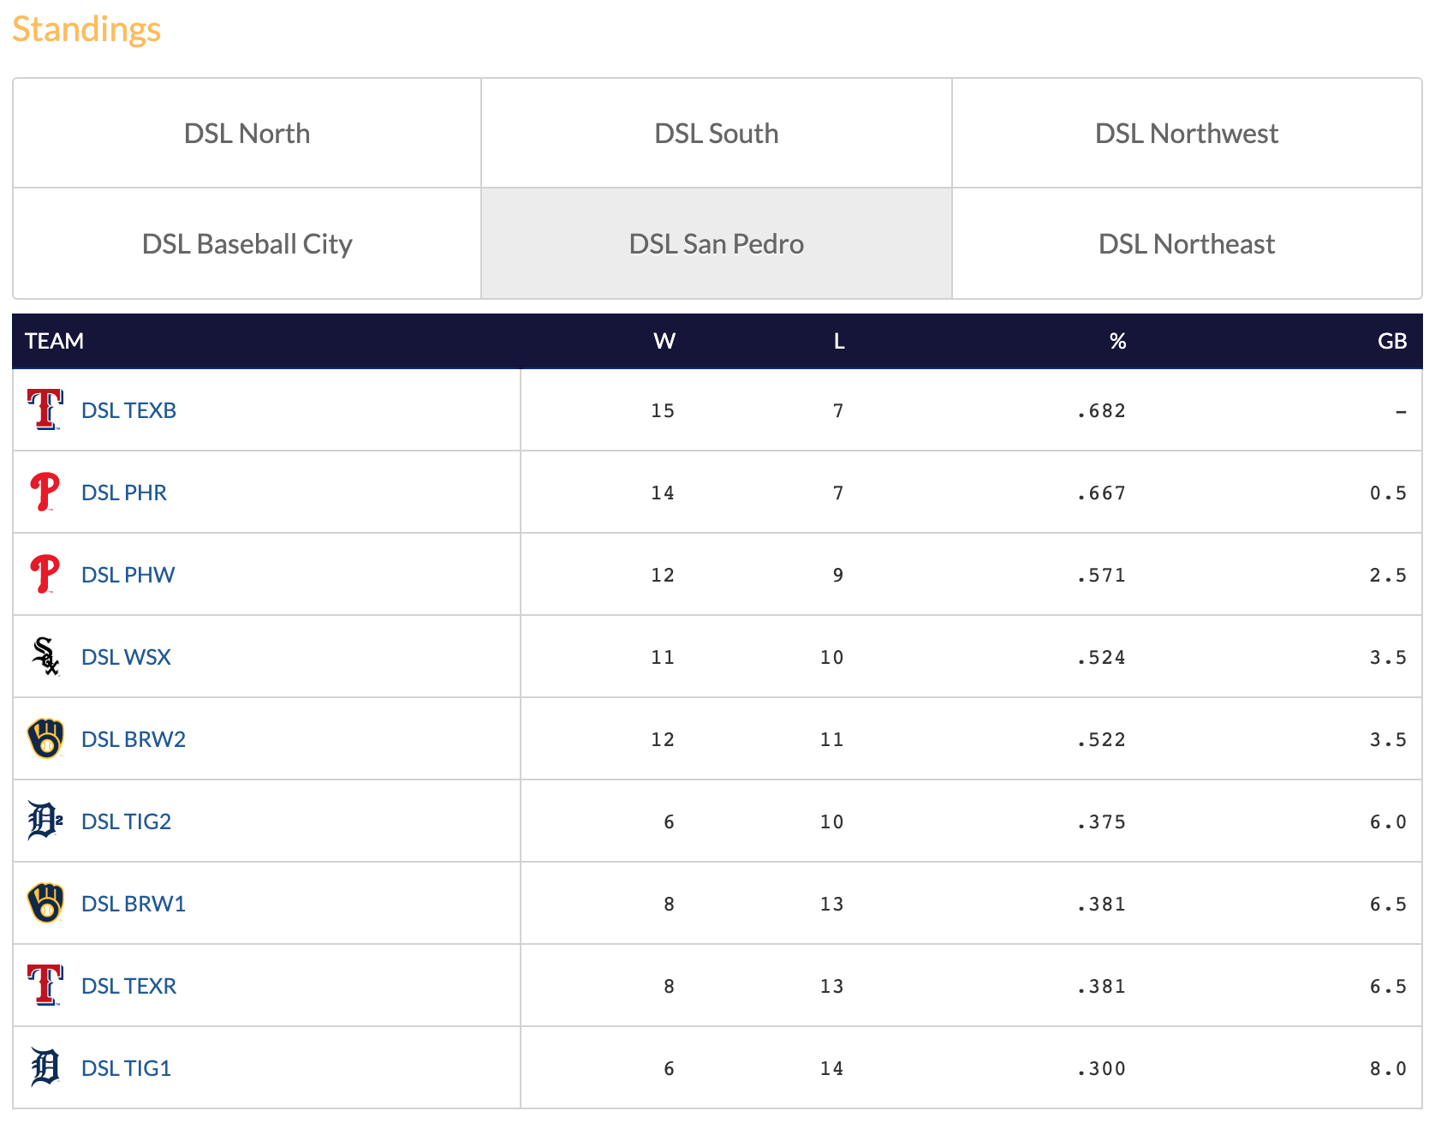Open the DSL Baseball City standings tab
The width and height of the screenshot is (1447, 1129).
(x=247, y=244)
